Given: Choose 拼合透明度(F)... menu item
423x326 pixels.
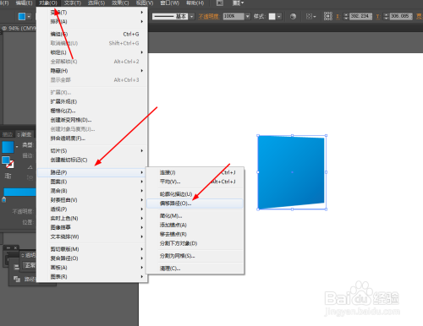Looking at the screenshot, I should point(92,139).
